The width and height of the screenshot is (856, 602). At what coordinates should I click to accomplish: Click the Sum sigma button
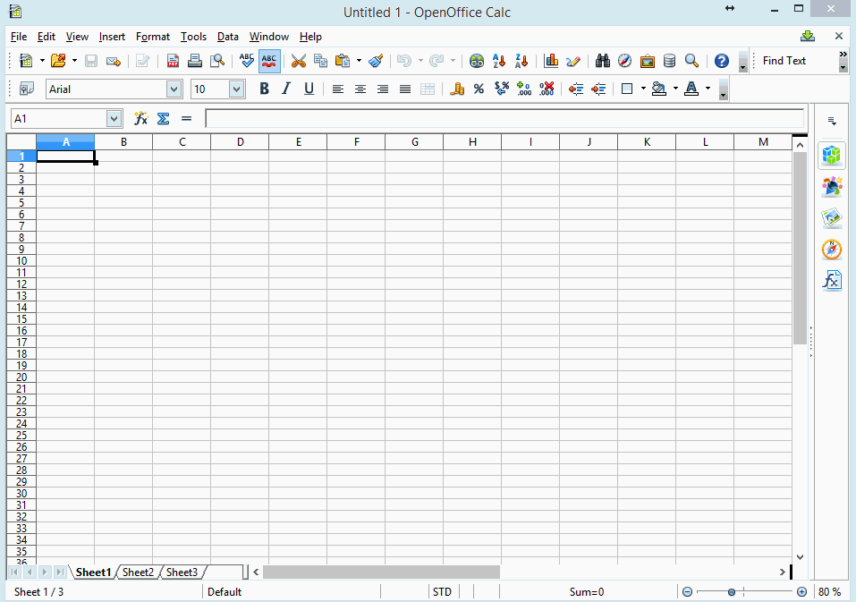click(163, 118)
